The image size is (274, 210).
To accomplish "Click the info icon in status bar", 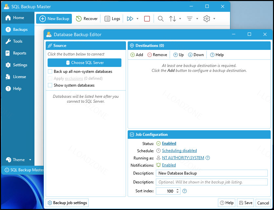I will point(7,170).
